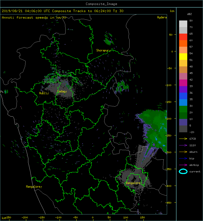Select the yellow swatch between 54 and 51
The image size is (203, 221).
click(x=183, y=57)
